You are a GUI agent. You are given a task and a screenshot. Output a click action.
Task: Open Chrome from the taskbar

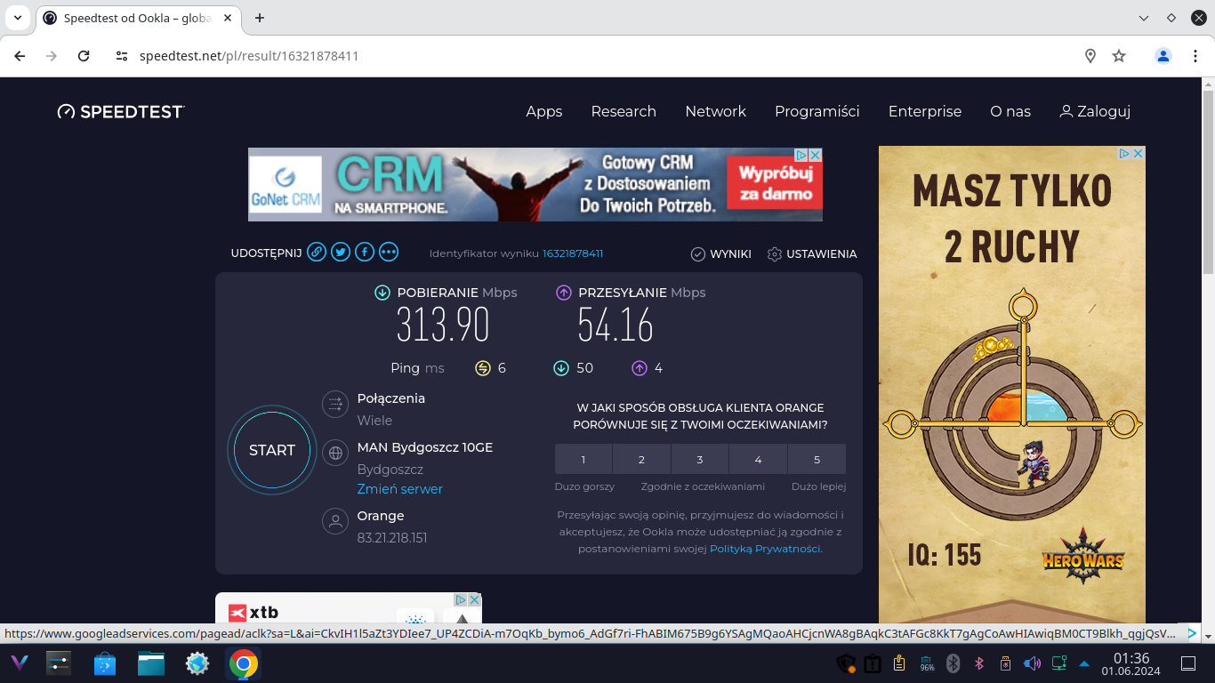pyautogui.click(x=244, y=663)
